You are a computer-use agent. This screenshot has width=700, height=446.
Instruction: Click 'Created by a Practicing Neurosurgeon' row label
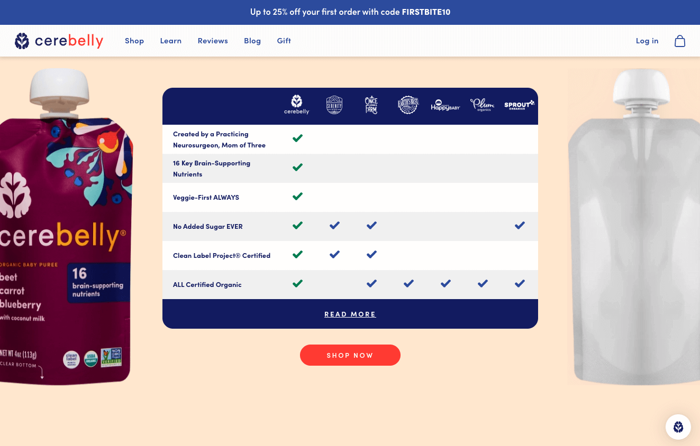[219, 140]
